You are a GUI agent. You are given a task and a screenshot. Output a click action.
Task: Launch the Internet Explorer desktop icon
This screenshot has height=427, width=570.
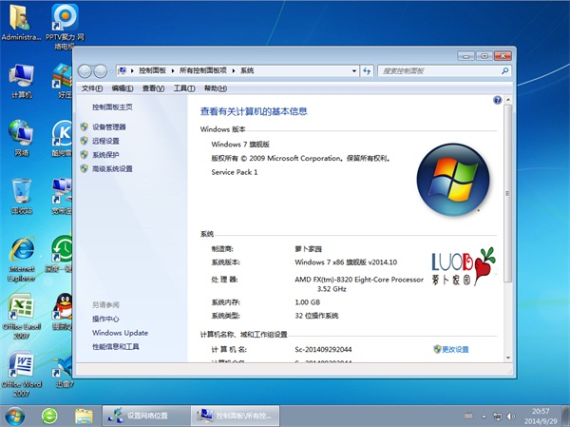(x=22, y=260)
